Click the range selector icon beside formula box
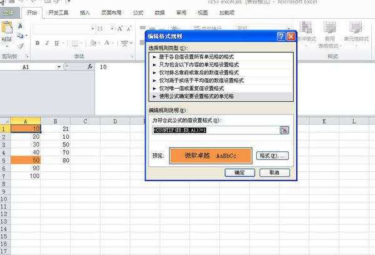 (284, 130)
